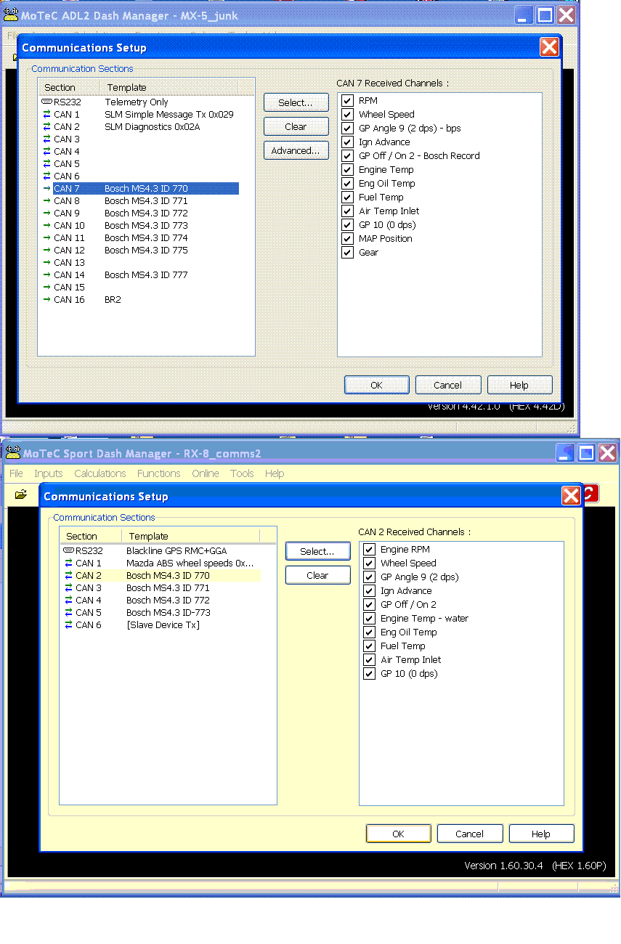
Task: Toggle the MAP Position checkbox
Action: click(348, 239)
